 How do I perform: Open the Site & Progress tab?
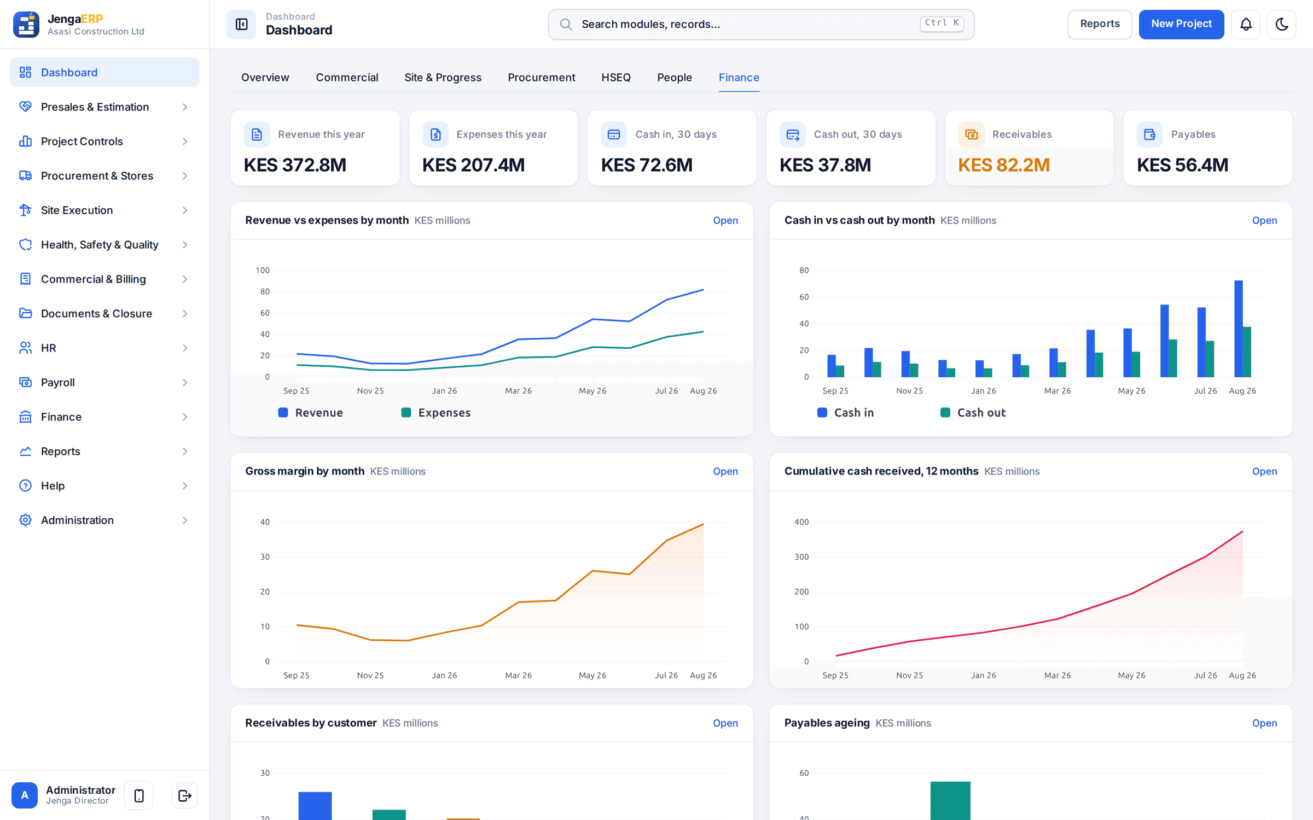pos(443,78)
